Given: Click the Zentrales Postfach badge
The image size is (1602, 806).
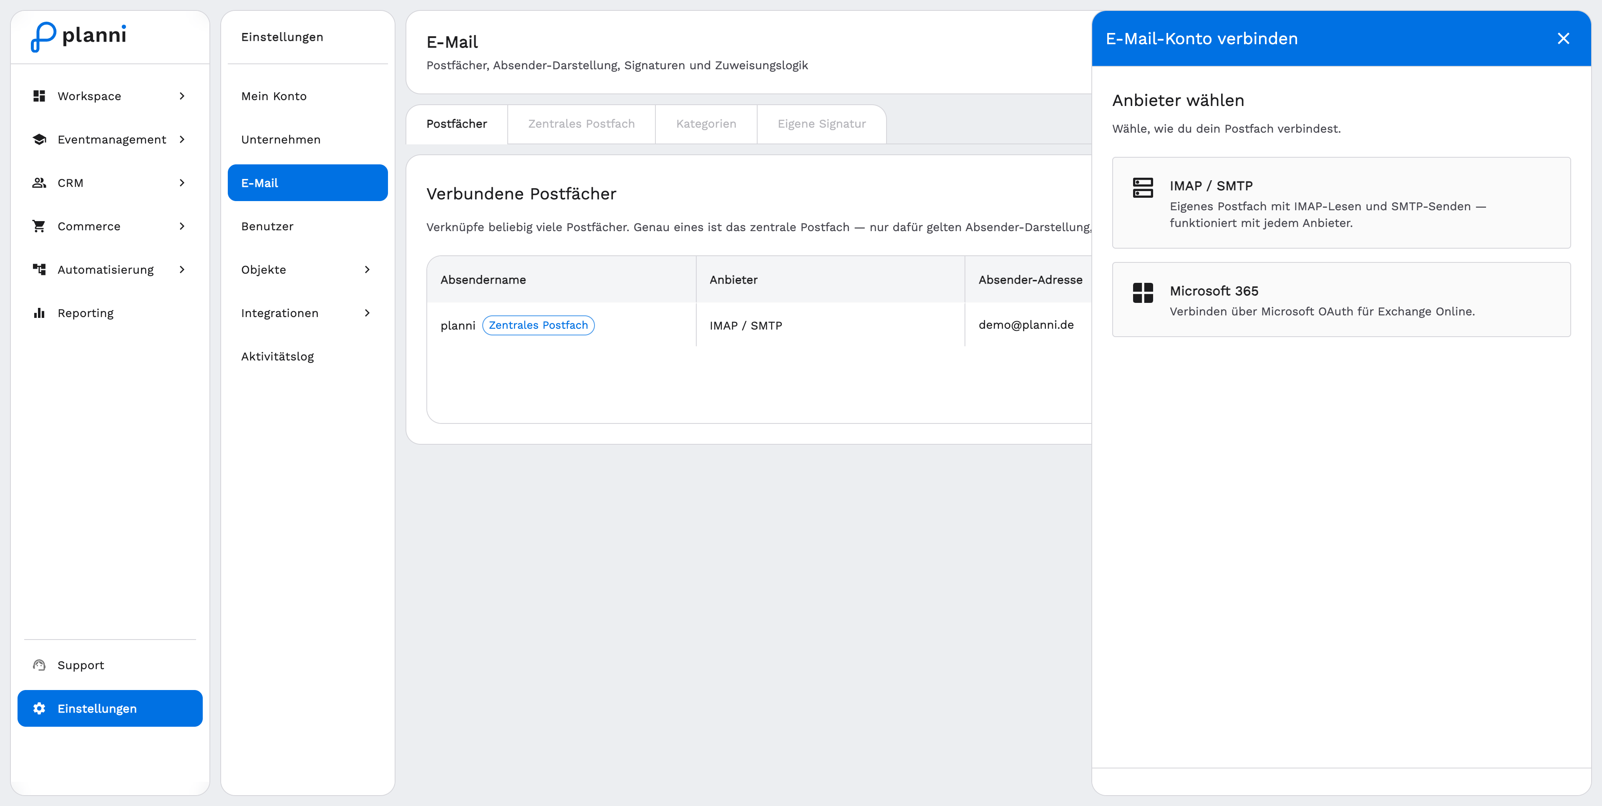Looking at the screenshot, I should pos(539,325).
